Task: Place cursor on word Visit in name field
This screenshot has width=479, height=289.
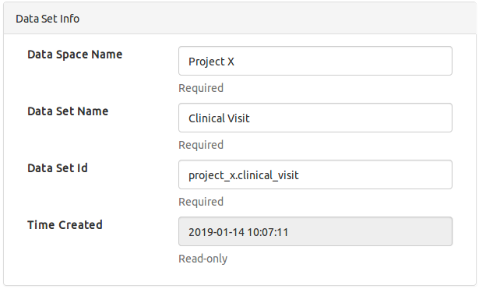Action: (x=238, y=118)
